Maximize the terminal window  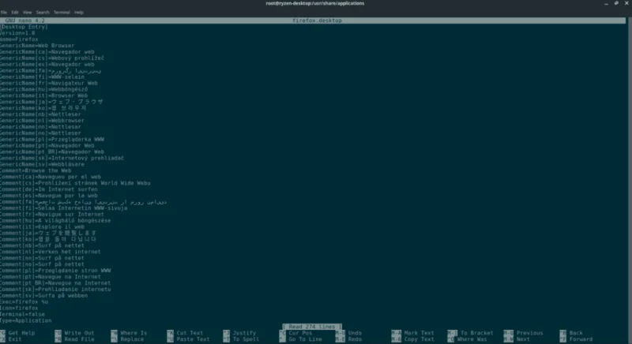[x=616, y=3]
